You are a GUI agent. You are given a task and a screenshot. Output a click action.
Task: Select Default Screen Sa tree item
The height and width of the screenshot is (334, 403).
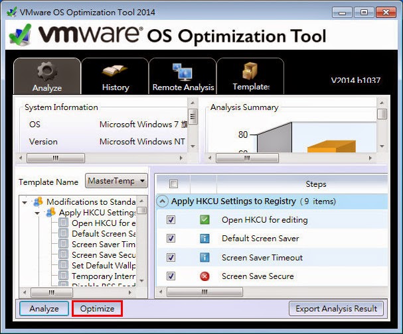click(104, 234)
